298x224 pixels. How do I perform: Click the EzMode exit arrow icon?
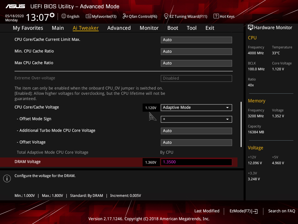255,211
